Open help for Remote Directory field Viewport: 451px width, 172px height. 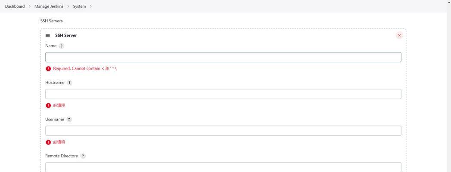[83, 156]
